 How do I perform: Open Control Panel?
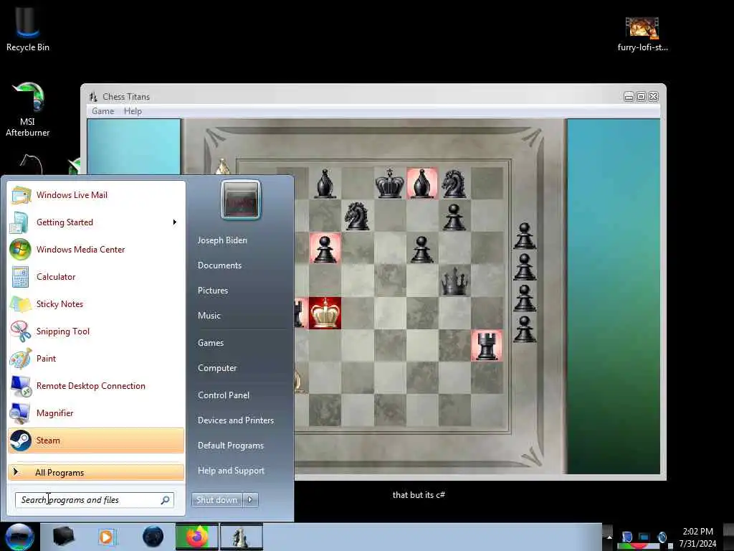[x=224, y=395]
